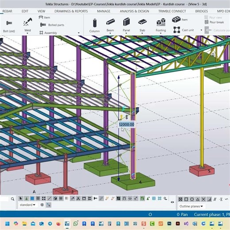
Task: Open the MANAGE ribbon tab
Action: click(x=103, y=11)
